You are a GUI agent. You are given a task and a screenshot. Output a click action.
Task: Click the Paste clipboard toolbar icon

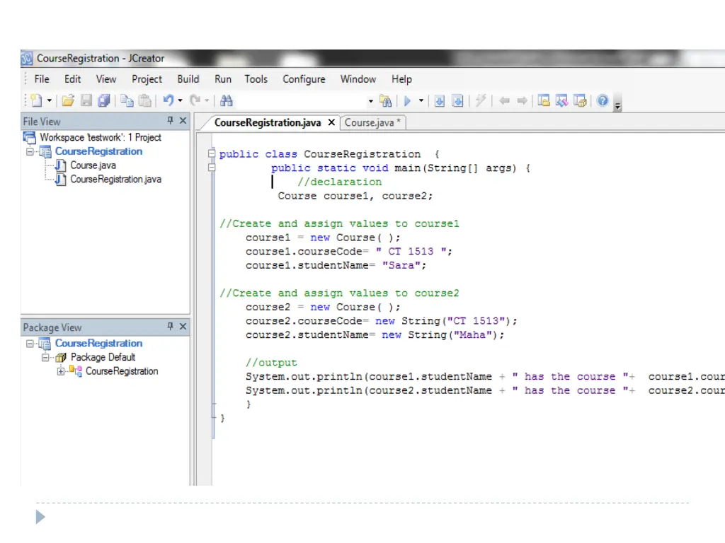[144, 100]
